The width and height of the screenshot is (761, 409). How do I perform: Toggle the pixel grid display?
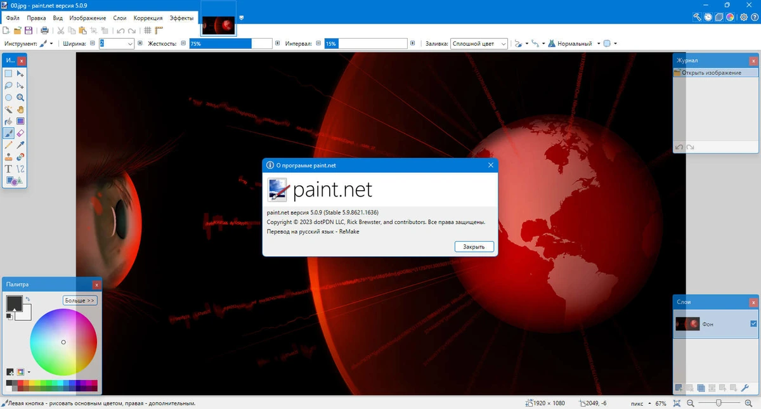pyautogui.click(x=147, y=30)
